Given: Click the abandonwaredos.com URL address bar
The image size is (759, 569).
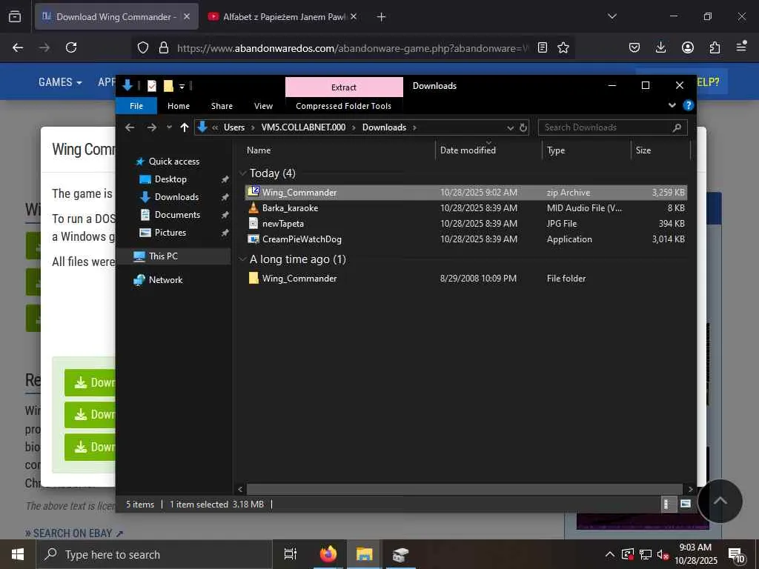Looking at the screenshot, I should coord(352,48).
